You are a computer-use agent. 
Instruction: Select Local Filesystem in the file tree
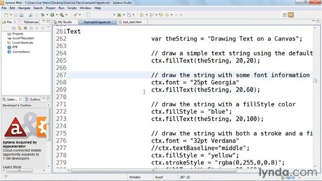click(x=23, y=38)
